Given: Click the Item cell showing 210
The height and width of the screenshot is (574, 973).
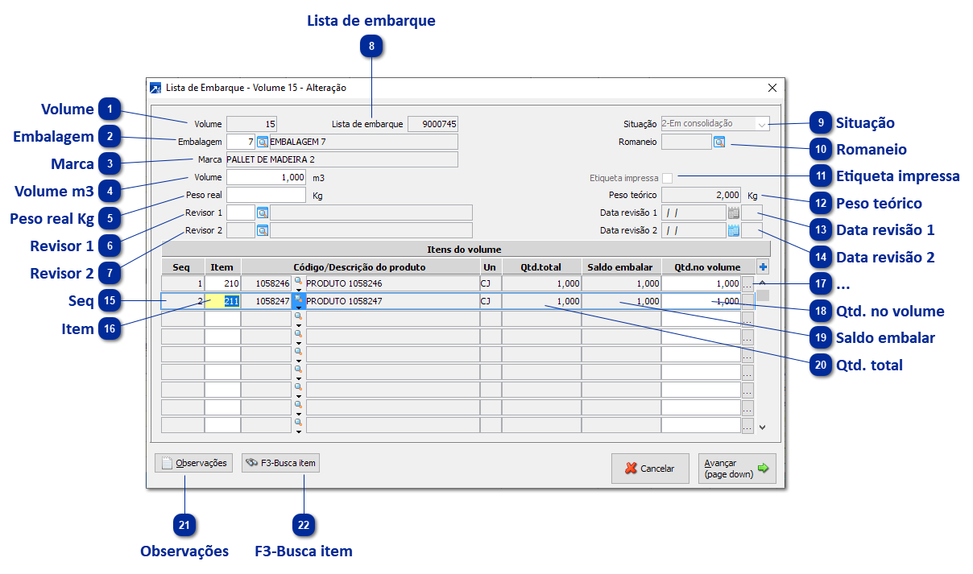Looking at the screenshot, I should [222, 283].
